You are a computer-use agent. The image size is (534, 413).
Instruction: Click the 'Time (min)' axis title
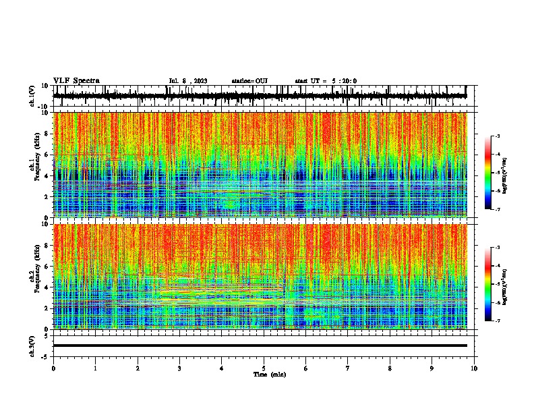(x=270, y=375)
